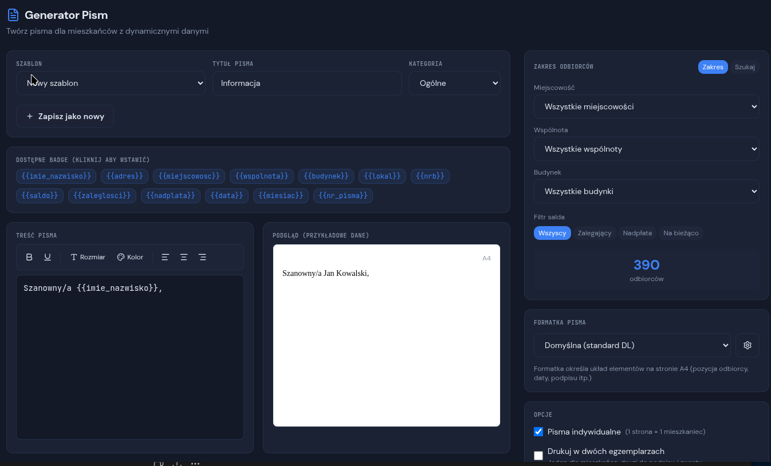
Task: Click the Tytuł pisma input field
Action: pyautogui.click(x=307, y=83)
